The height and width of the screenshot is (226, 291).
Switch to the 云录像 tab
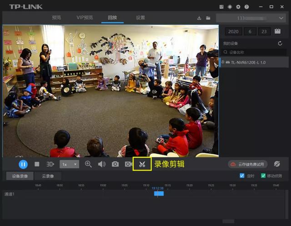48,176
